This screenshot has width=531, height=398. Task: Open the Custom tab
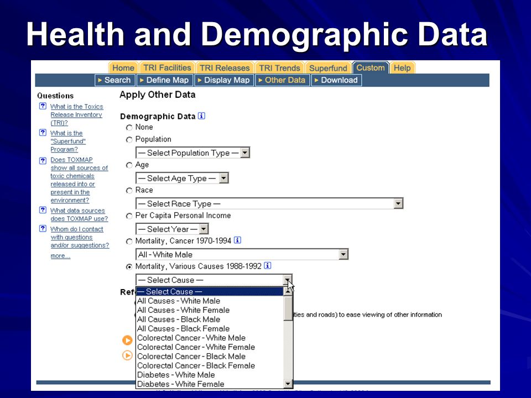(x=371, y=67)
